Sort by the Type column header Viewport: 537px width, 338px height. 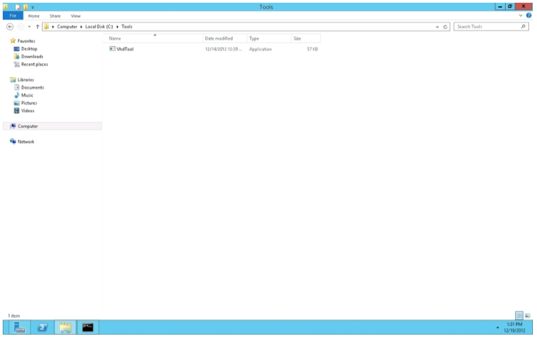[269, 38]
